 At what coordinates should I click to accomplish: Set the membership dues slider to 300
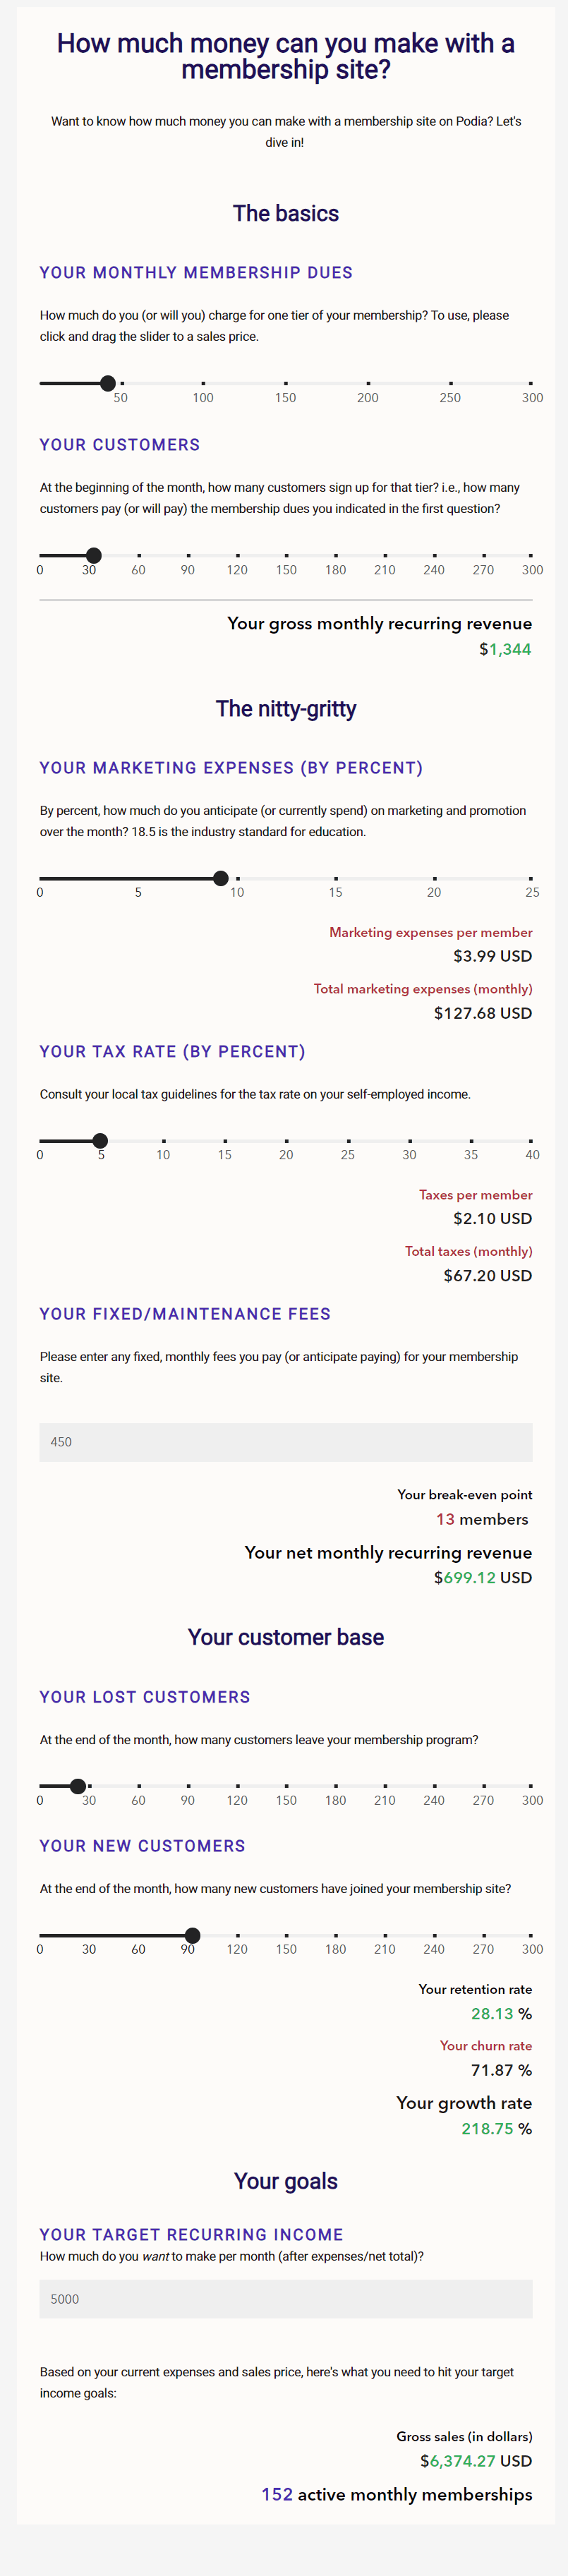pyautogui.click(x=531, y=383)
